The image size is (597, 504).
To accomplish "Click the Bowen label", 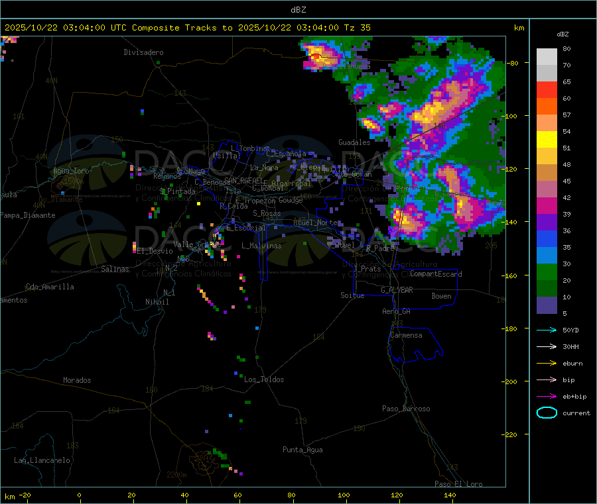I will coord(441,297).
